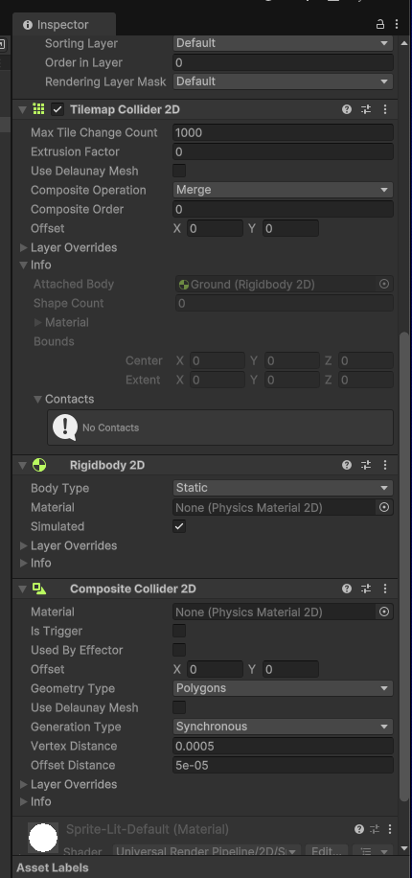Screen dimensions: 412x878
Task: Enable Is Trigger on Composite Collider
Action: (179, 631)
